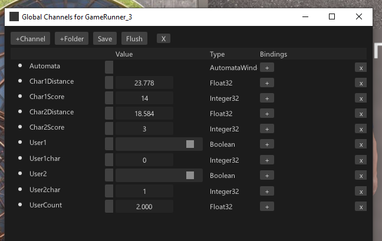Delete the User2 channel row
The height and width of the screenshot is (241, 382).
(361, 176)
